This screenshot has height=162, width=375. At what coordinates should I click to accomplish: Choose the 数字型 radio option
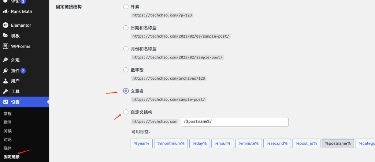pyautogui.click(x=126, y=70)
